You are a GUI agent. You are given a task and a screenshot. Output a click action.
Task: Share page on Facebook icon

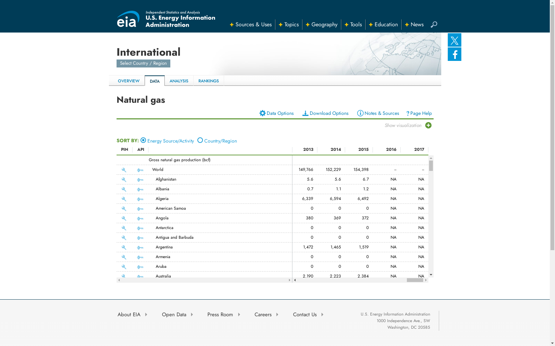coord(454,54)
